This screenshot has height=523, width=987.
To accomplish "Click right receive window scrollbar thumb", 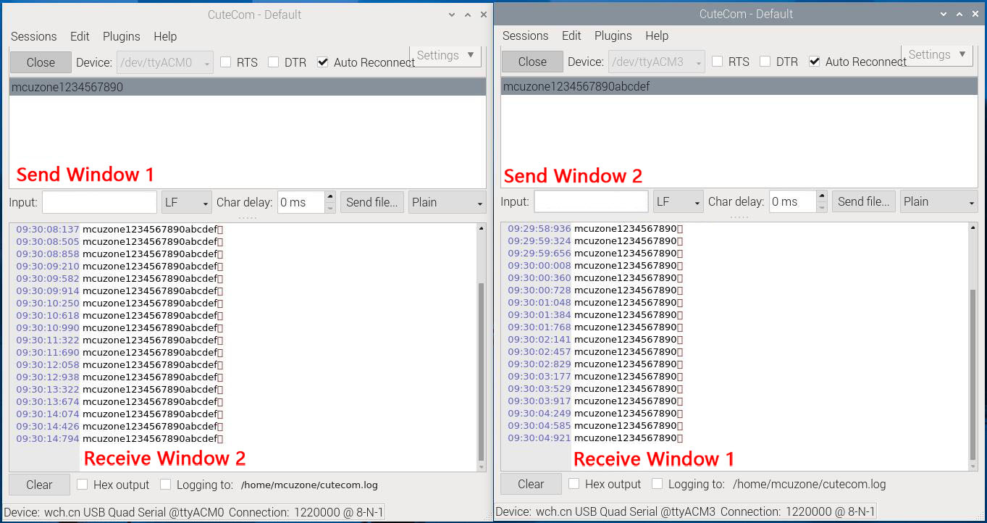I will click(x=973, y=374).
